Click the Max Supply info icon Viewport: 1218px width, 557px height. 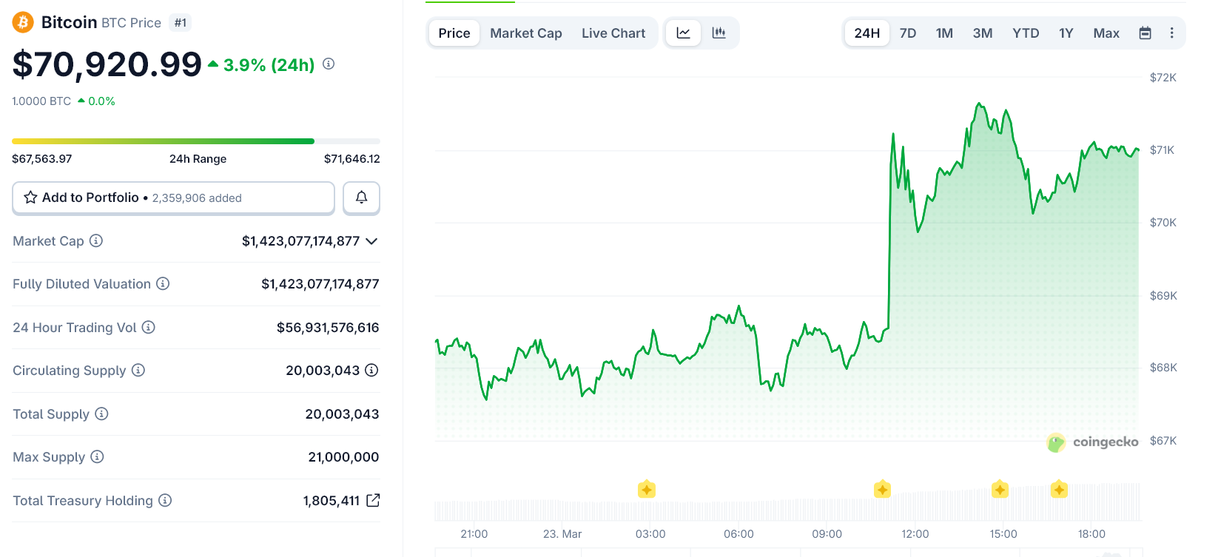pyautogui.click(x=97, y=457)
